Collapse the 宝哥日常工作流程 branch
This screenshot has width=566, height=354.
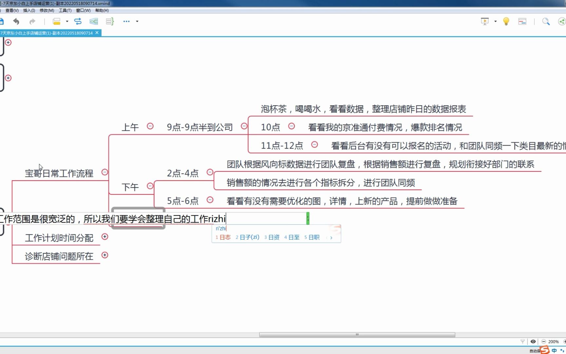(105, 172)
